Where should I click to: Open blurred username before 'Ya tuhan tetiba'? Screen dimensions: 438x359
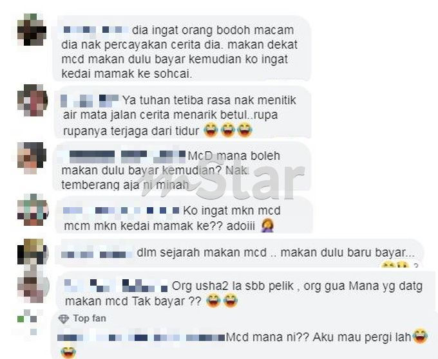coord(90,101)
